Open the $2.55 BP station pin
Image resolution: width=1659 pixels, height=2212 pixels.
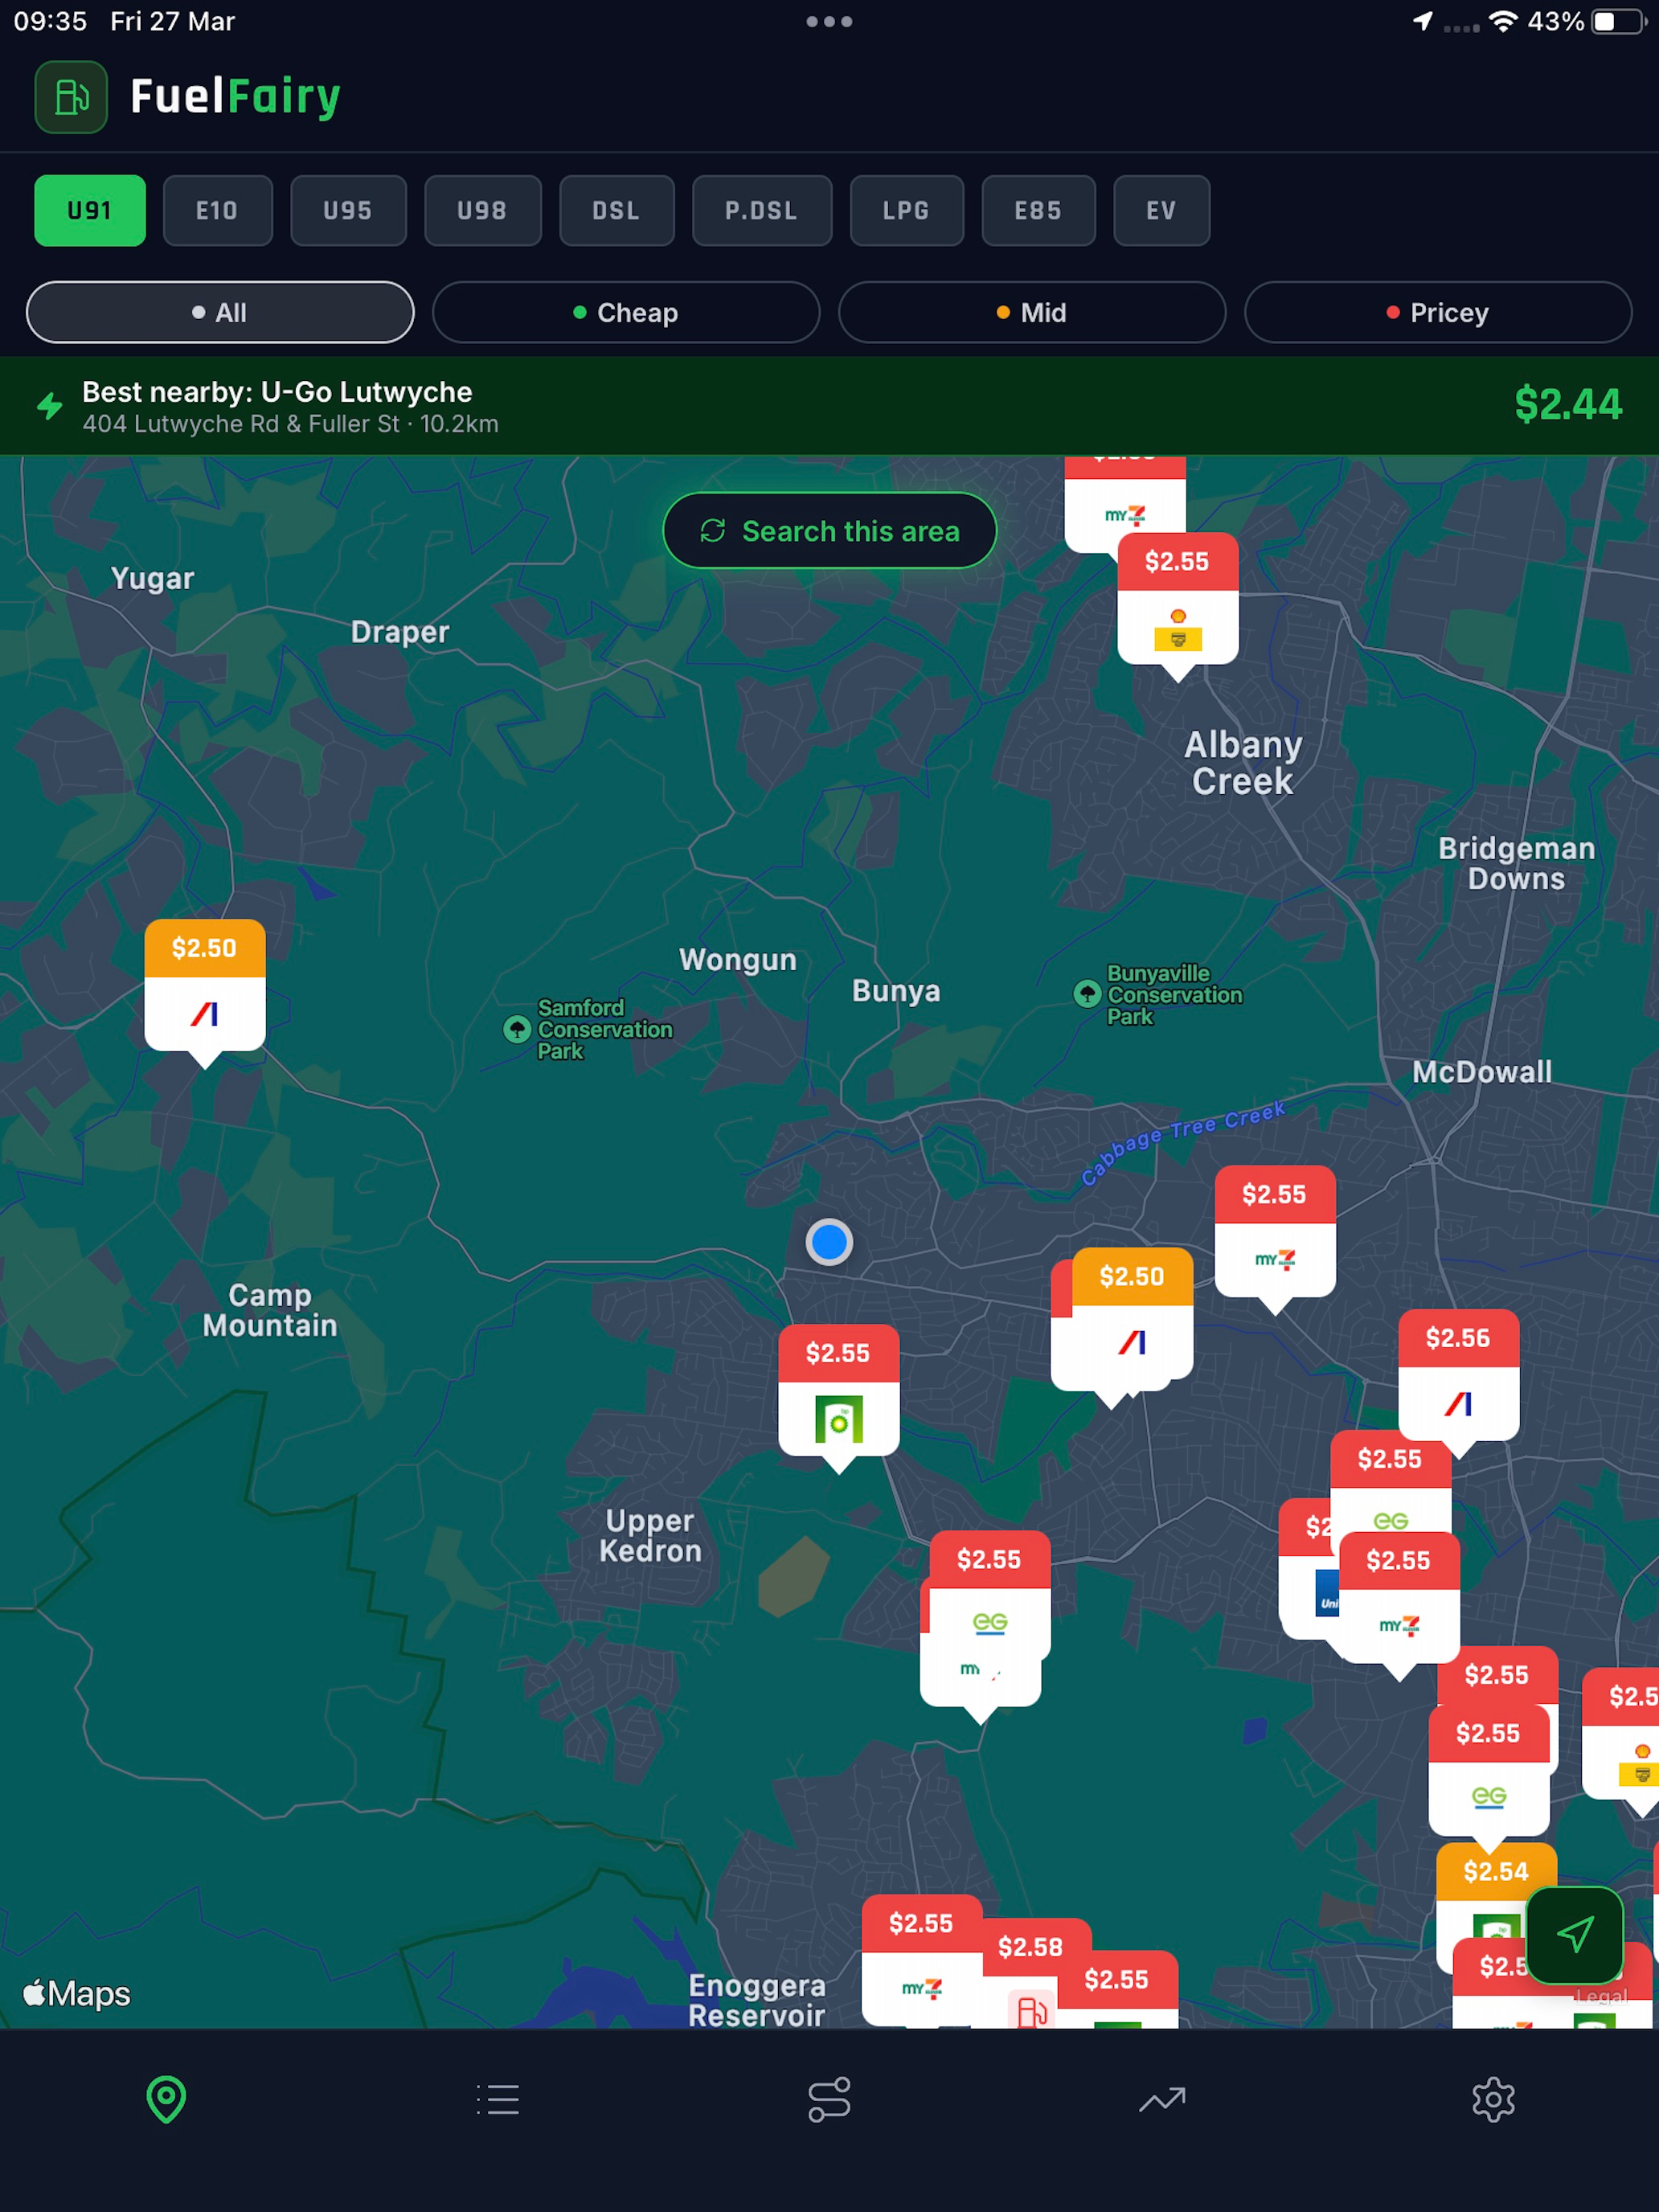tap(838, 1398)
